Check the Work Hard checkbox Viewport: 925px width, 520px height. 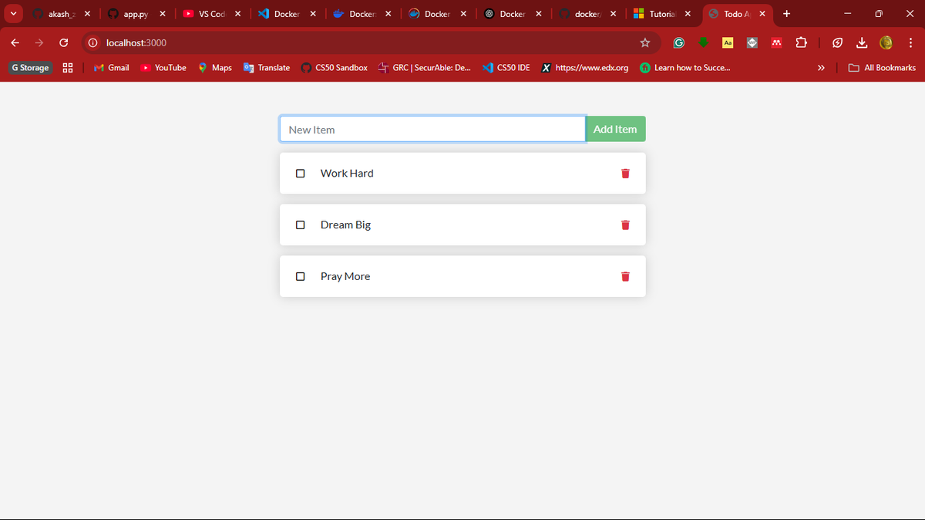pyautogui.click(x=301, y=174)
